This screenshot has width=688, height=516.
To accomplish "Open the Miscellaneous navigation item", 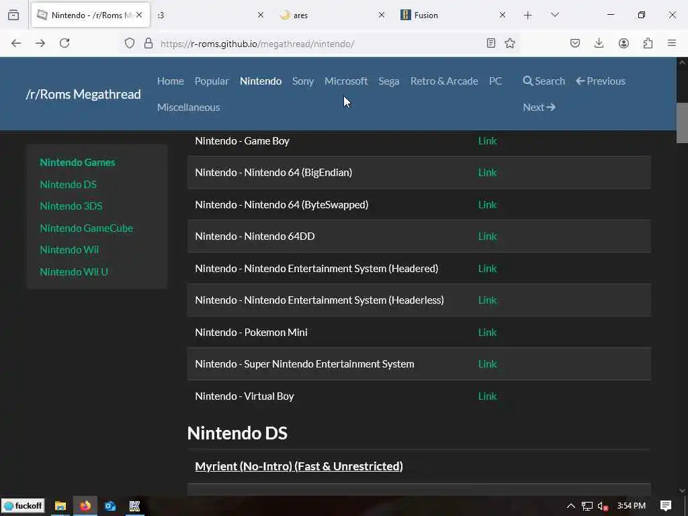I will (188, 107).
